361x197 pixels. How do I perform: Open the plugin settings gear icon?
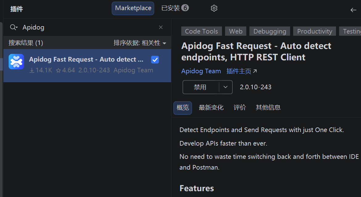pos(214,8)
